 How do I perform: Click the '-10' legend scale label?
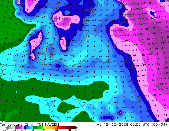pyautogui.click(x=24, y=130)
